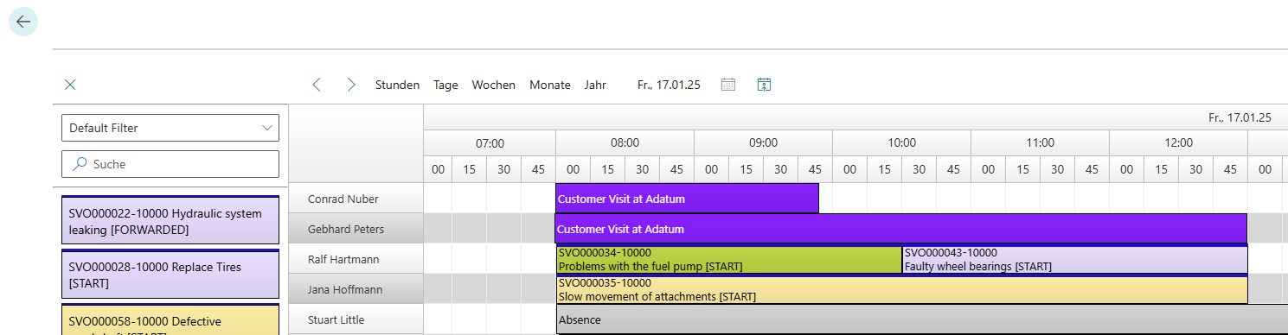
Task: Click the 10:00 hour header
Action: [x=901, y=143]
